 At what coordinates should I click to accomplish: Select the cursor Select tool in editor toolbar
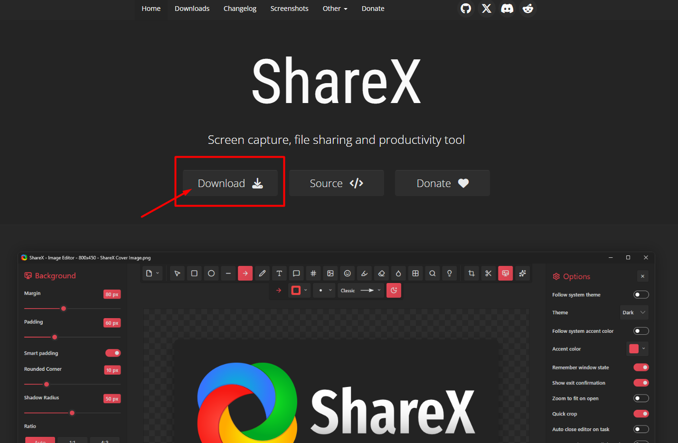[x=177, y=273]
